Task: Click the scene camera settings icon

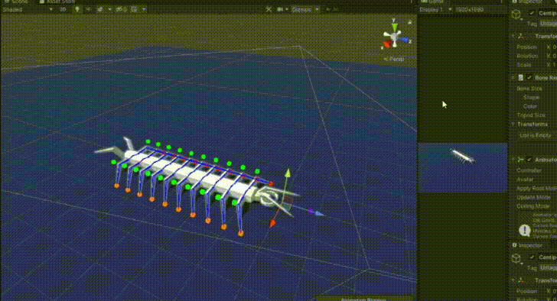Action: coord(280,10)
